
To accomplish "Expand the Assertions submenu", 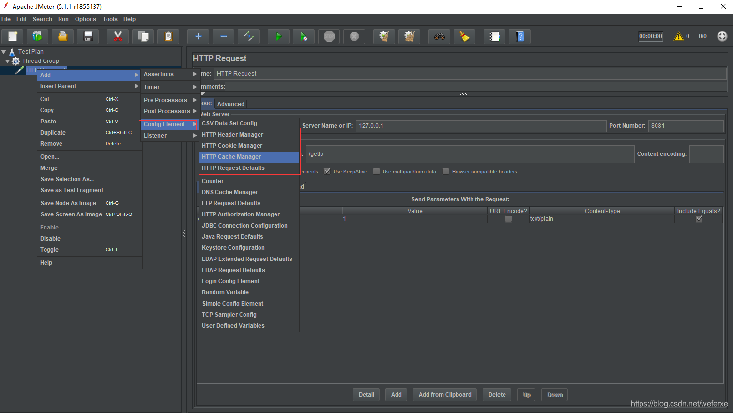I will (170, 74).
